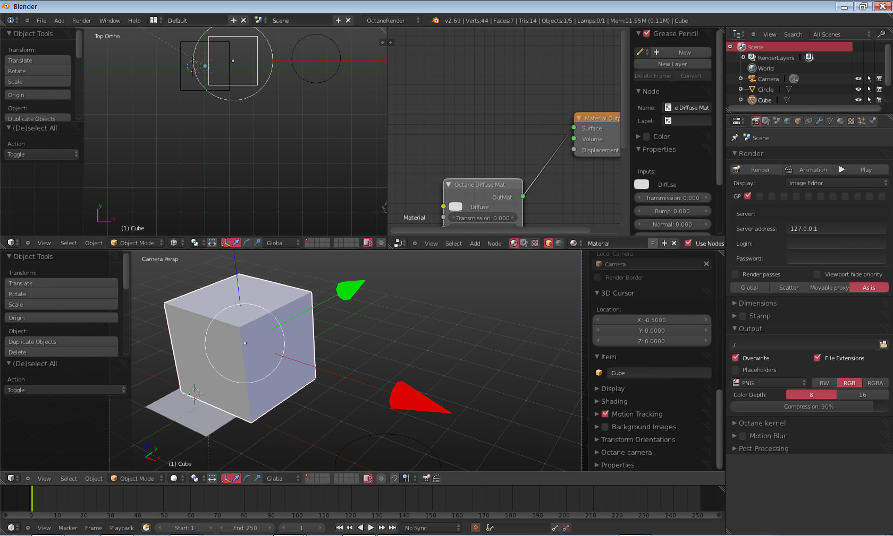893x536 pixels.
Task: Open the Playback menu in timeline
Action: tap(122, 528)
